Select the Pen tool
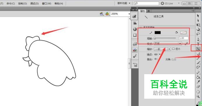This screenshot has width=202, height=106. 198,39
